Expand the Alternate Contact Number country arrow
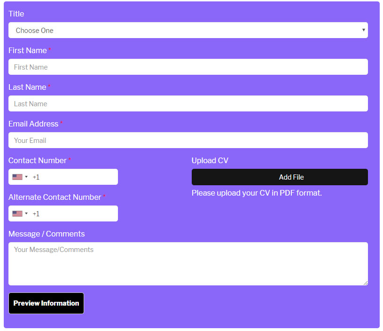 26,213
